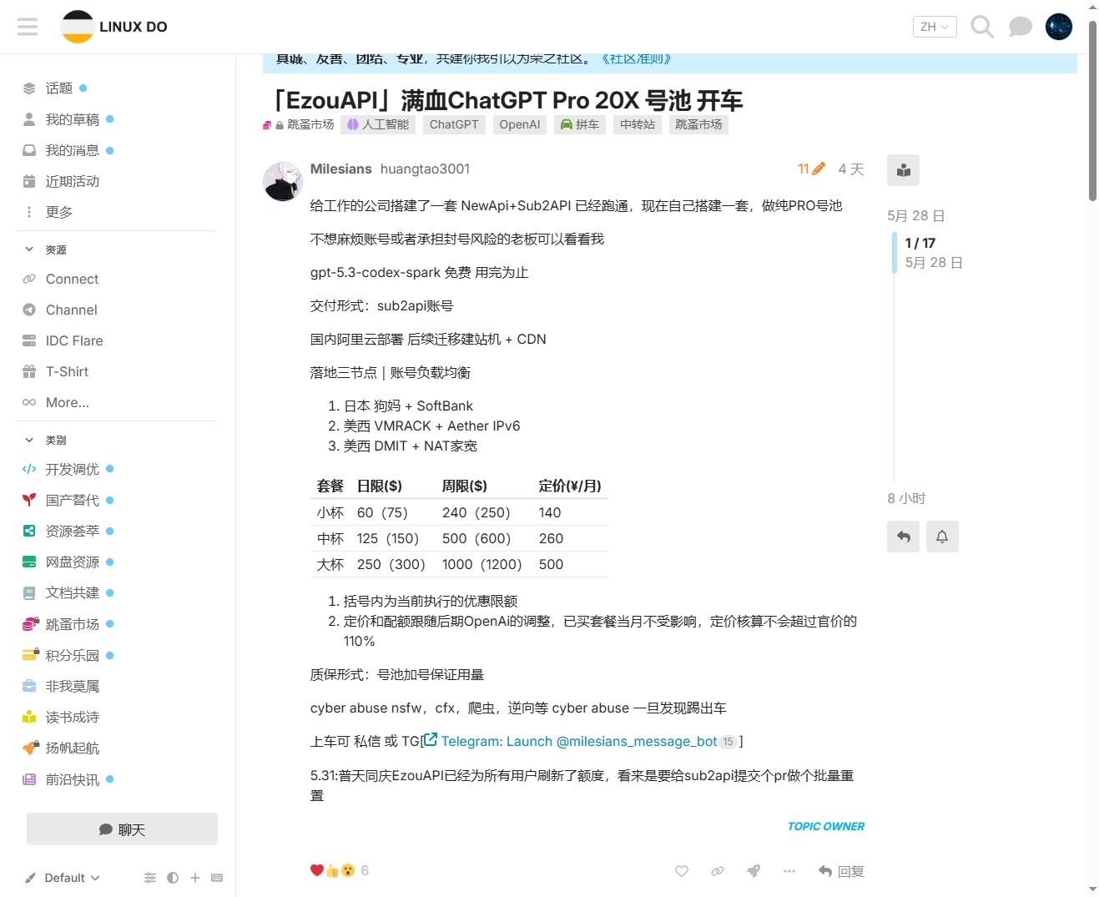The width and height of the screenshot is (1099, 897).
Task: Like the post with heart icon
Action: pyautogui.click(x=682, y=871)
